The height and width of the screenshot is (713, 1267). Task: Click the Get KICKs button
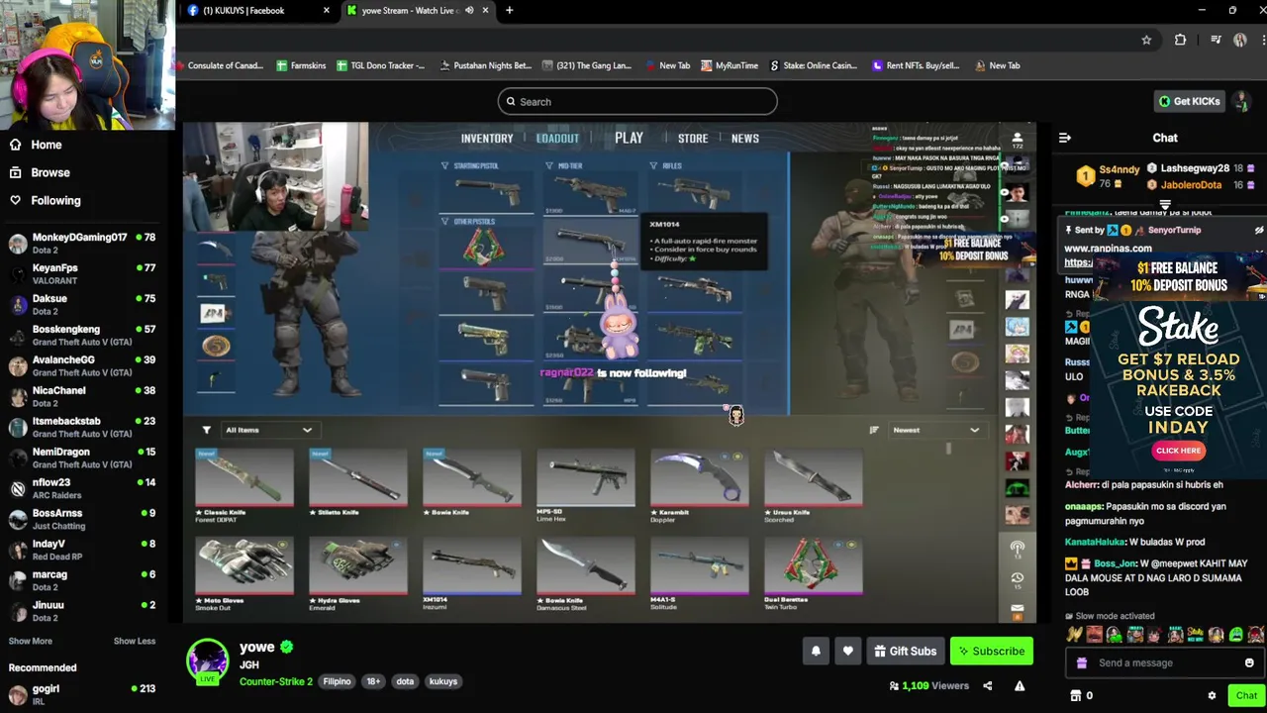pos(1190,101)
